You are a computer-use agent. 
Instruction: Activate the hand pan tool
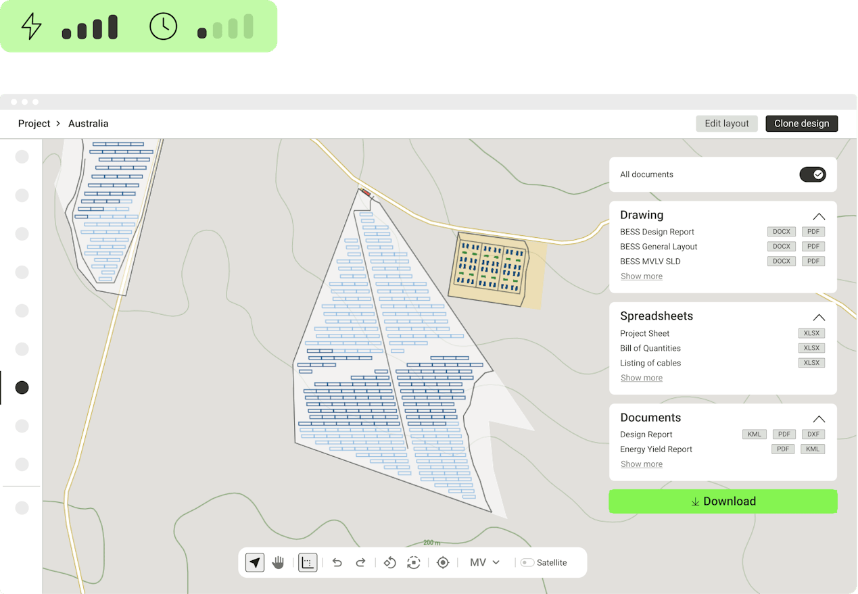point(278,562)
